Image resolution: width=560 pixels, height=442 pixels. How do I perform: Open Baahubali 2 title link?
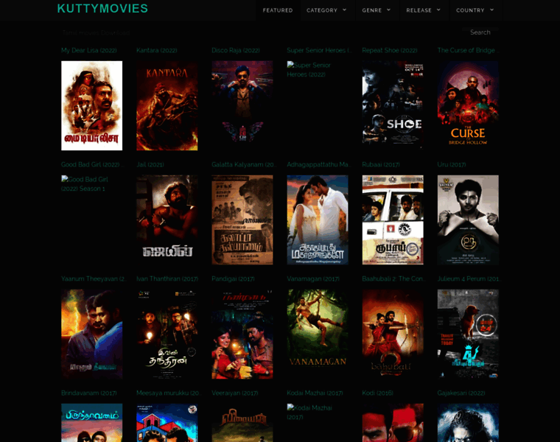coord(393,279)
